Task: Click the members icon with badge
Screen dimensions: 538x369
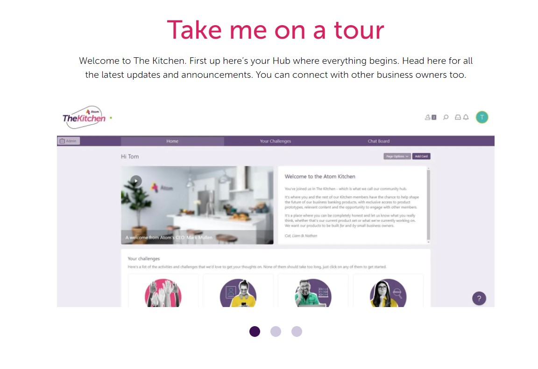Action: pos(430,117)
